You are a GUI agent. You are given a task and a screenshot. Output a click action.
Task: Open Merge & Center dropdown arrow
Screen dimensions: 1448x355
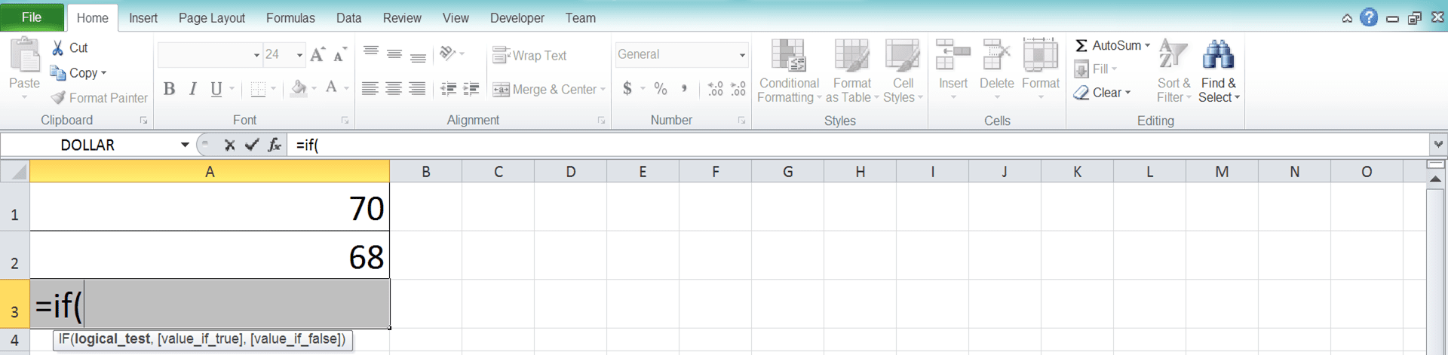tap(603, 90)
